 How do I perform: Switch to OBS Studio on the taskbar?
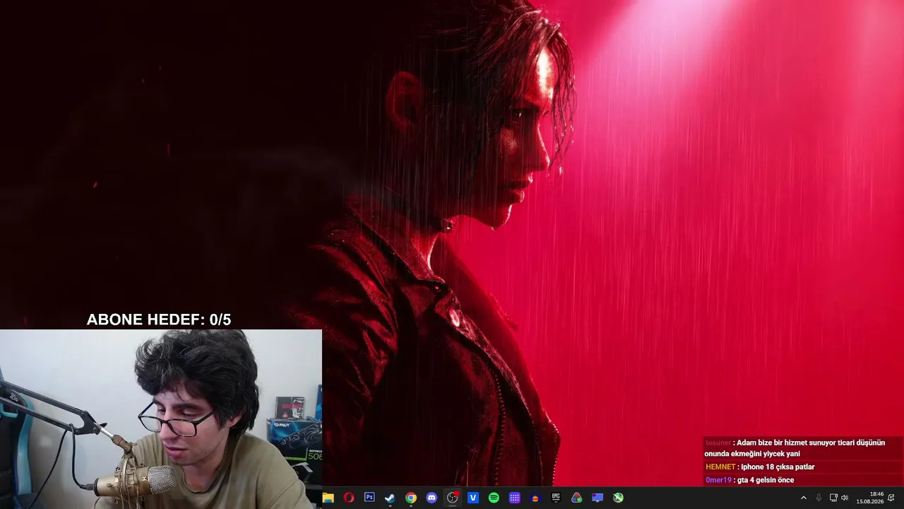click(x=453, y=498)
